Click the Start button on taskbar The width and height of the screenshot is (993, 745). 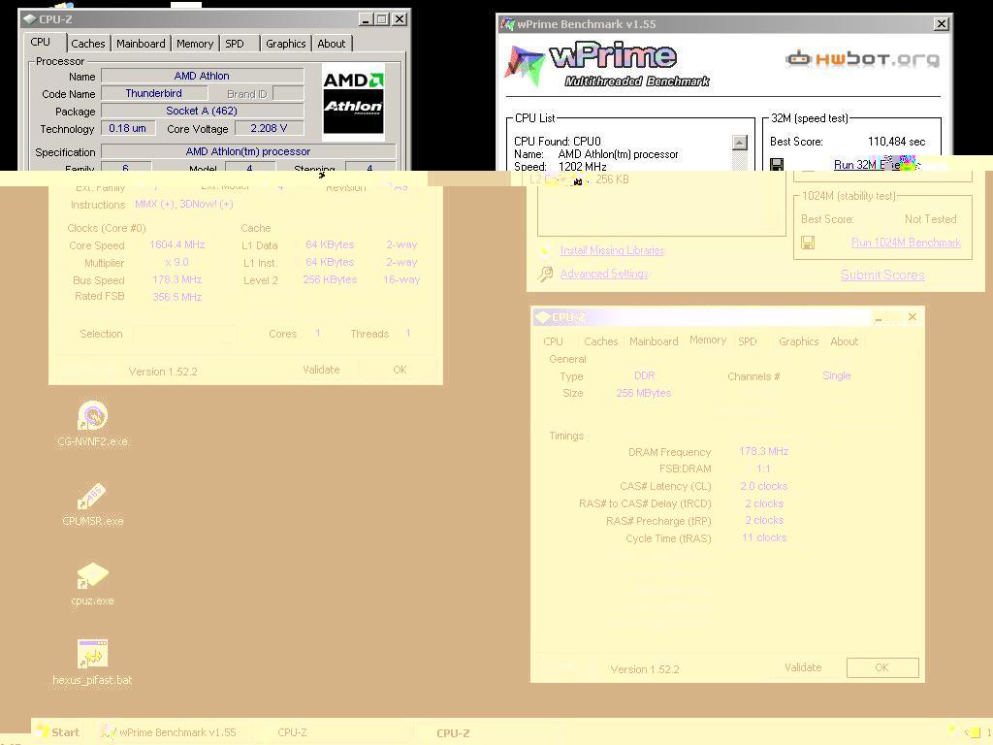point(57,732)
